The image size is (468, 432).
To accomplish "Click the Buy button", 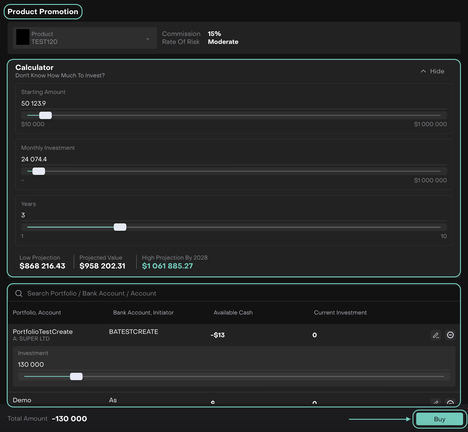I will (x=439, y=419).
